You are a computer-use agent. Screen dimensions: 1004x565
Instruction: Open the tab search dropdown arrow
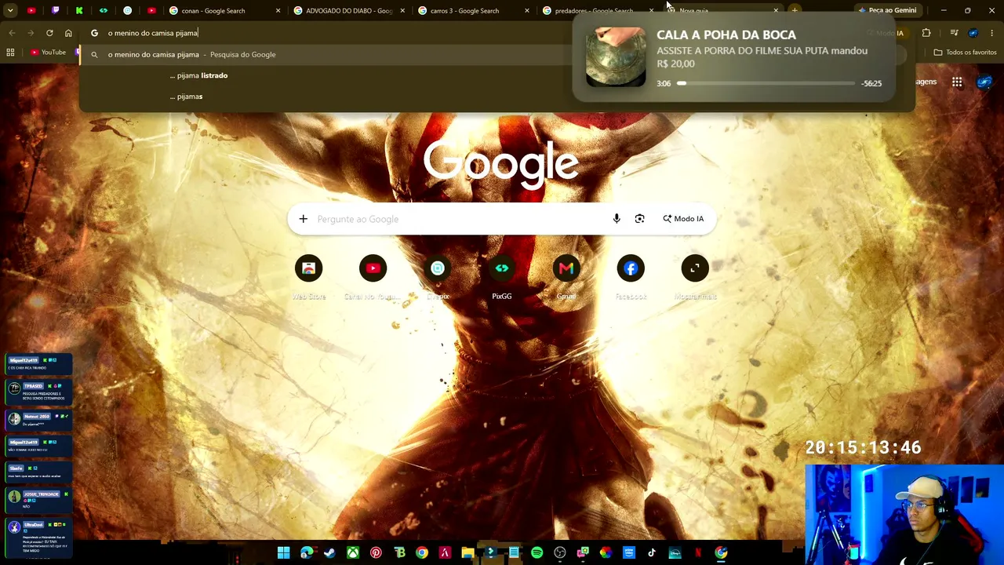point(10,10)
